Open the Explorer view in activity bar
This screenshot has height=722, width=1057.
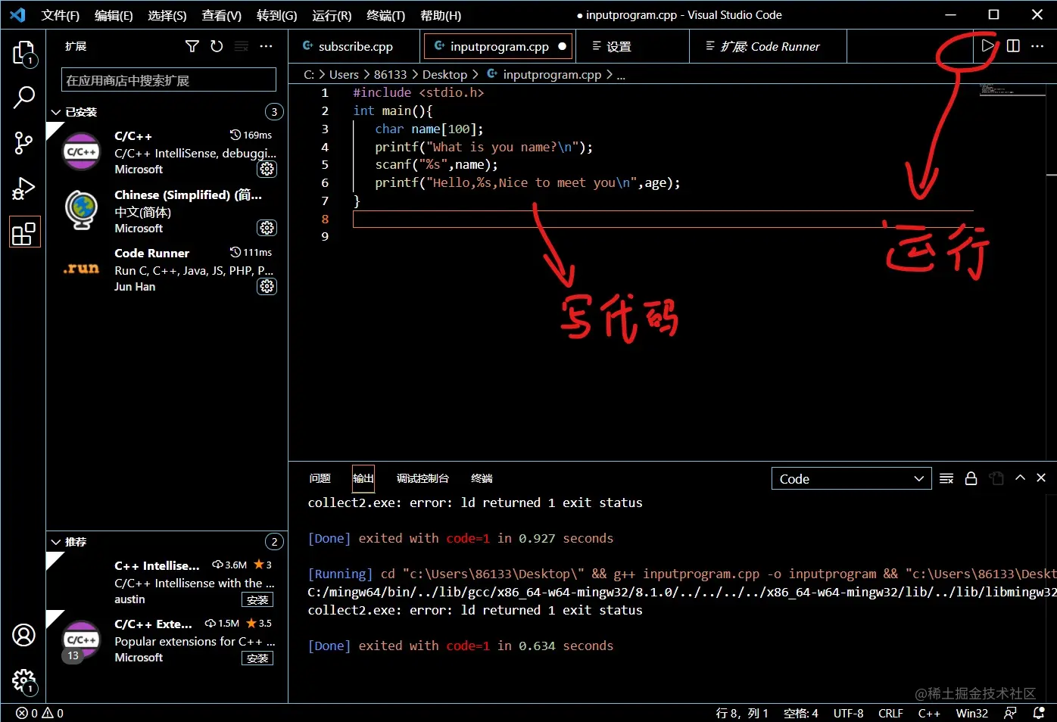click(x=23, y=53)
